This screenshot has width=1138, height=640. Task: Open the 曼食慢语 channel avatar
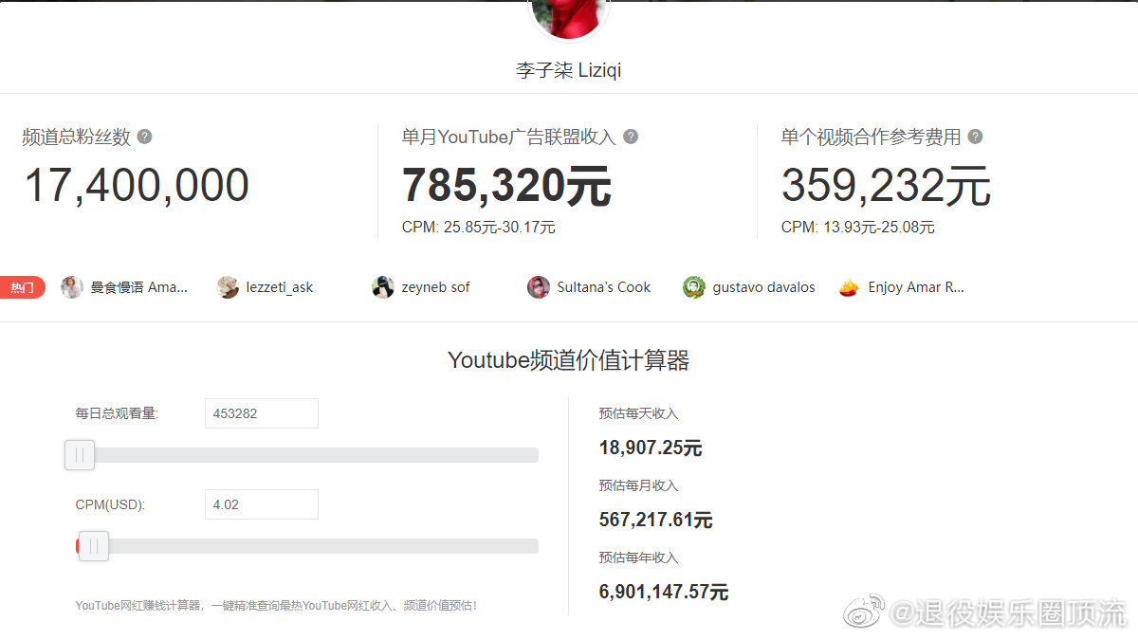[72, 287]
